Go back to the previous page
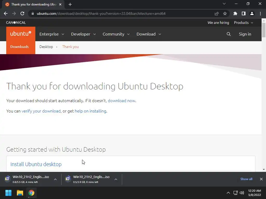266x199 pixels. click(x=6, y=13)
